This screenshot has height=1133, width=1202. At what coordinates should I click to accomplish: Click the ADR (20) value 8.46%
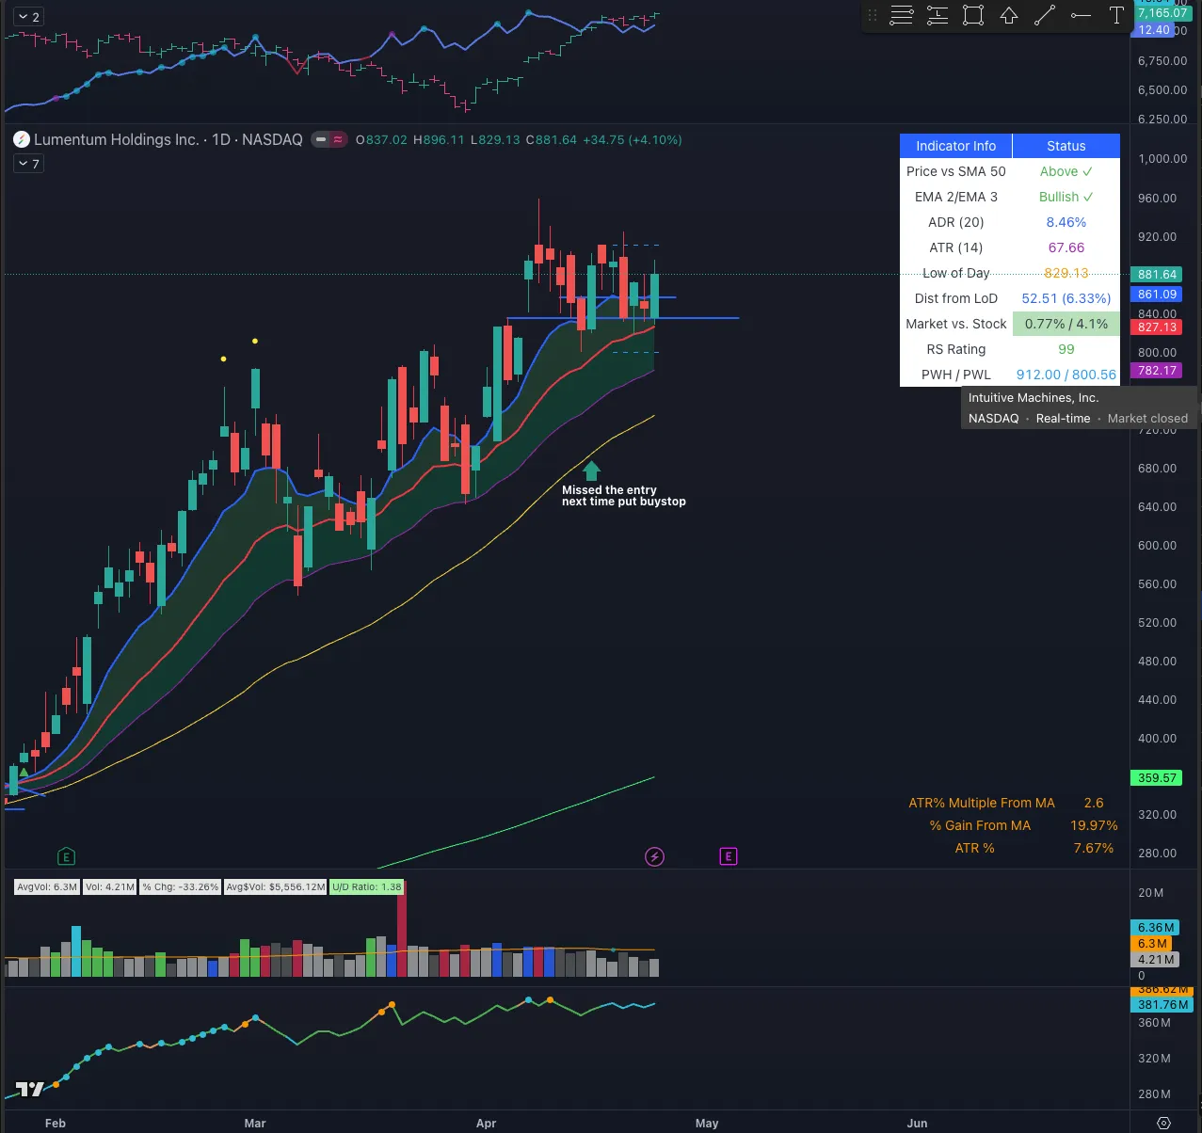point(1066,222)
